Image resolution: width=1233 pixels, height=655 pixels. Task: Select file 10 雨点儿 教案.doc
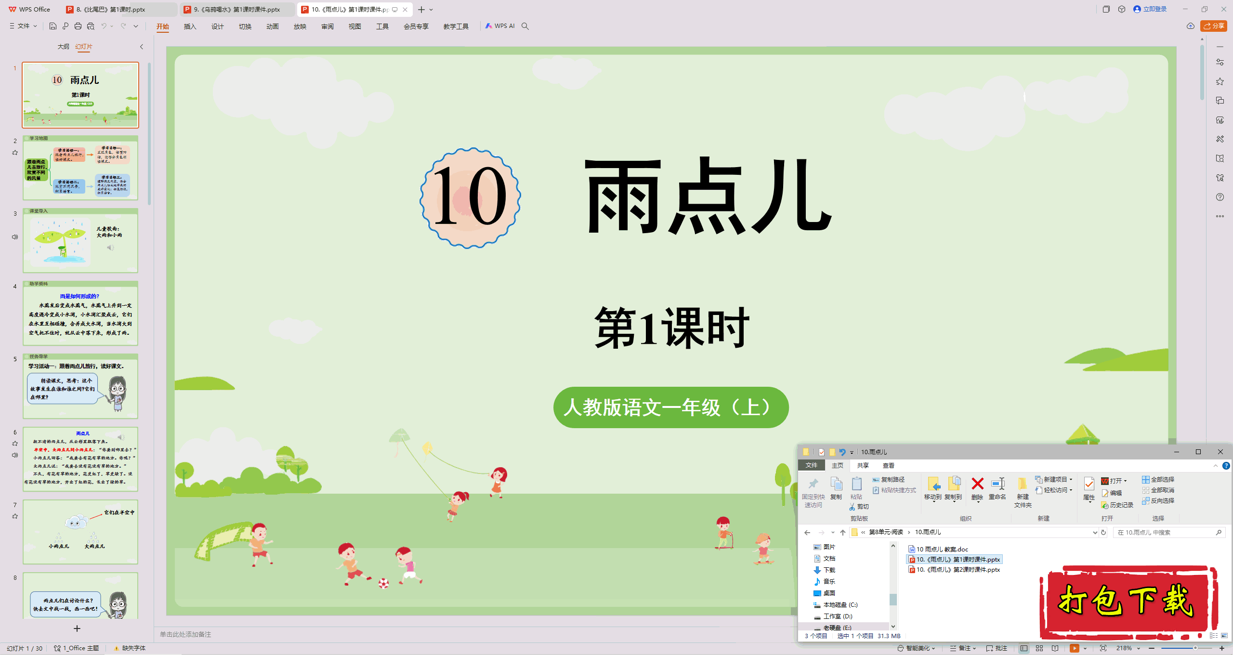pos(938,549)
